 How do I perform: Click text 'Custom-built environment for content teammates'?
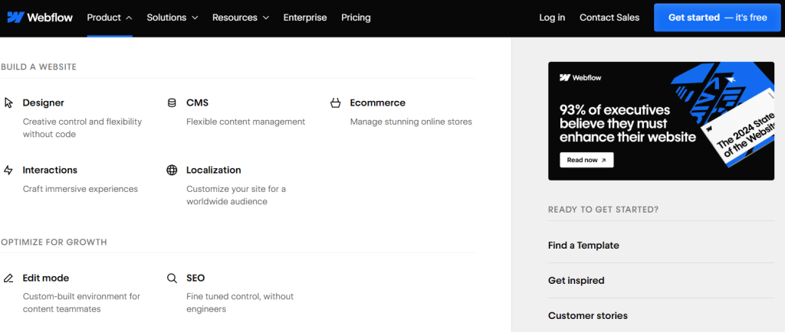81,302
